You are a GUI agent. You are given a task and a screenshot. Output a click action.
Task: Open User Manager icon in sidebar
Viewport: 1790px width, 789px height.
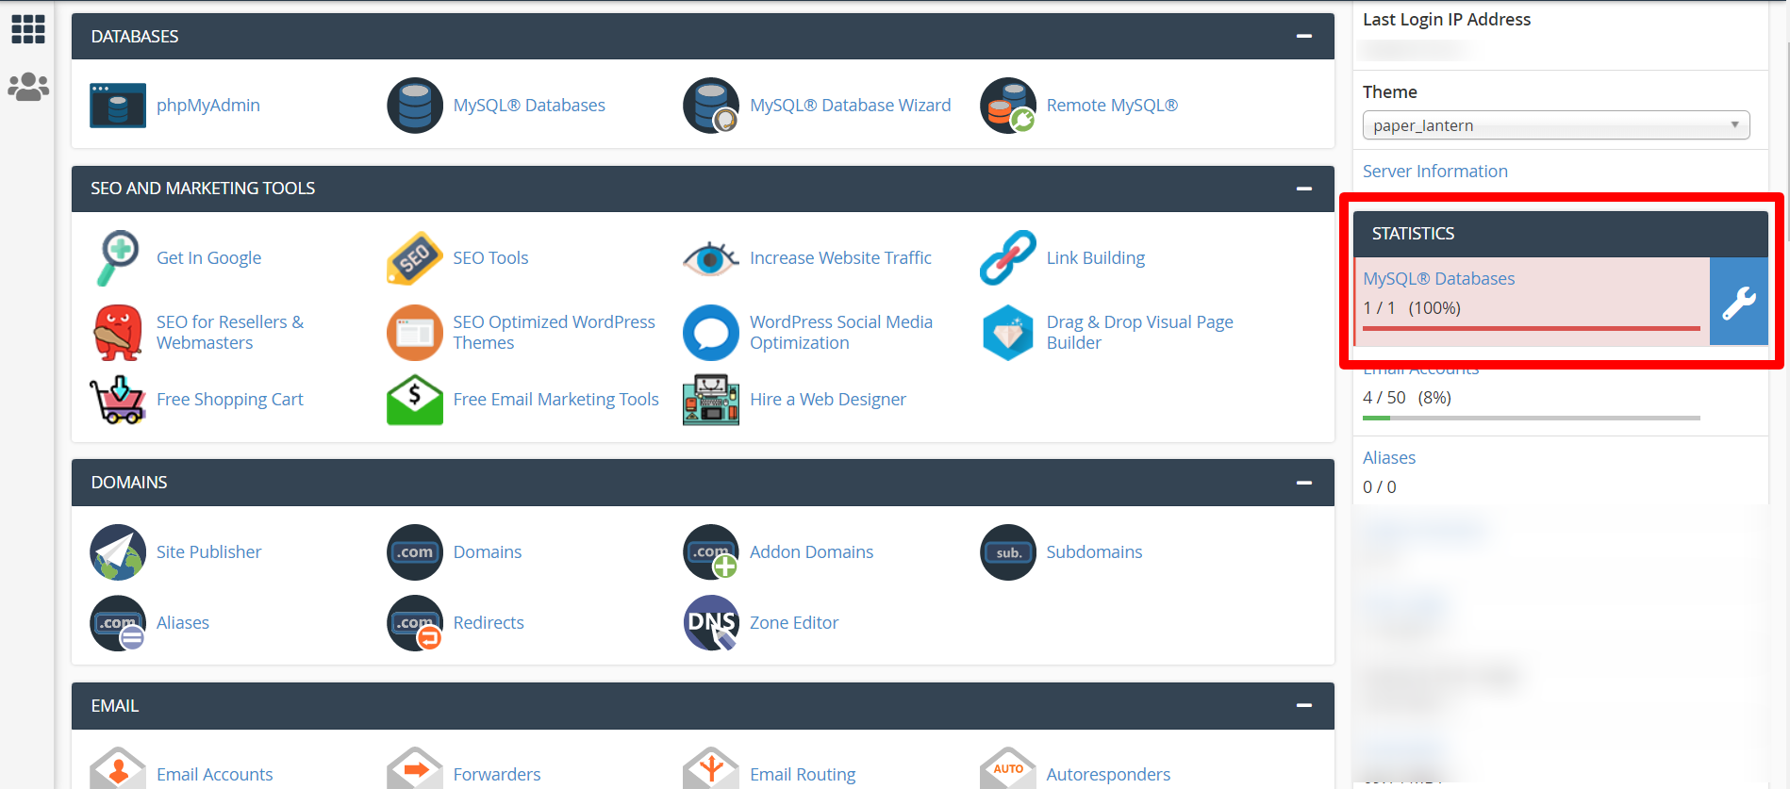[28, 87]
